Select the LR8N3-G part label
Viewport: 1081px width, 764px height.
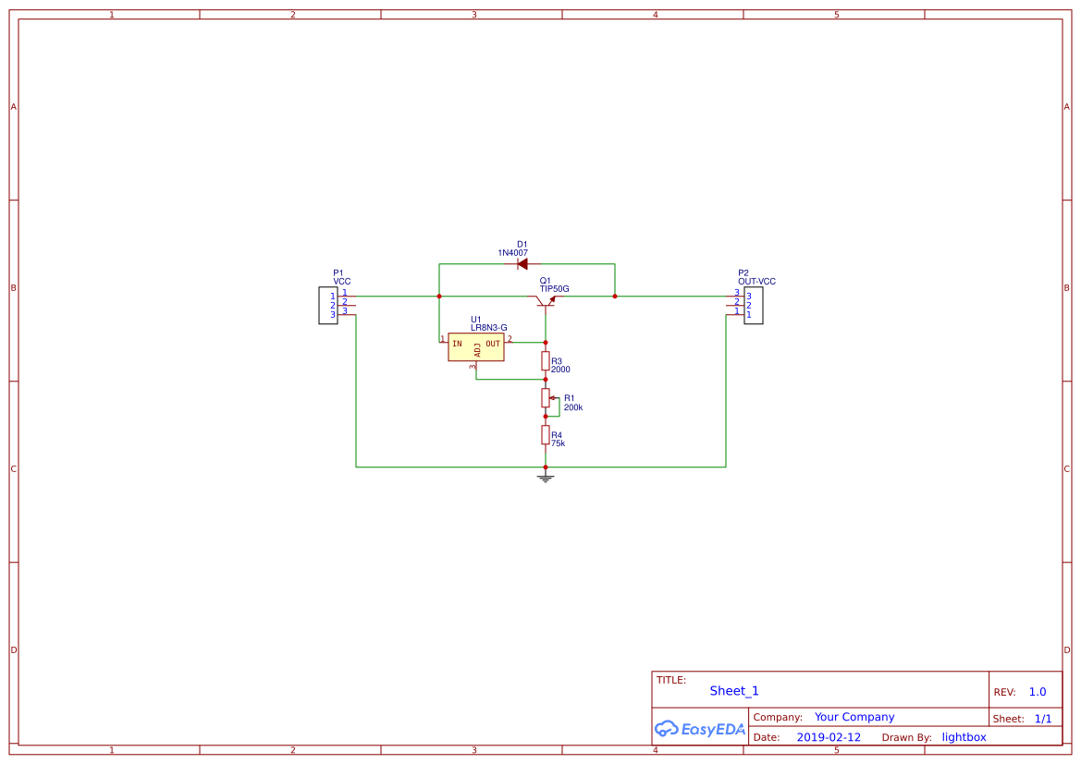[488, 328]
